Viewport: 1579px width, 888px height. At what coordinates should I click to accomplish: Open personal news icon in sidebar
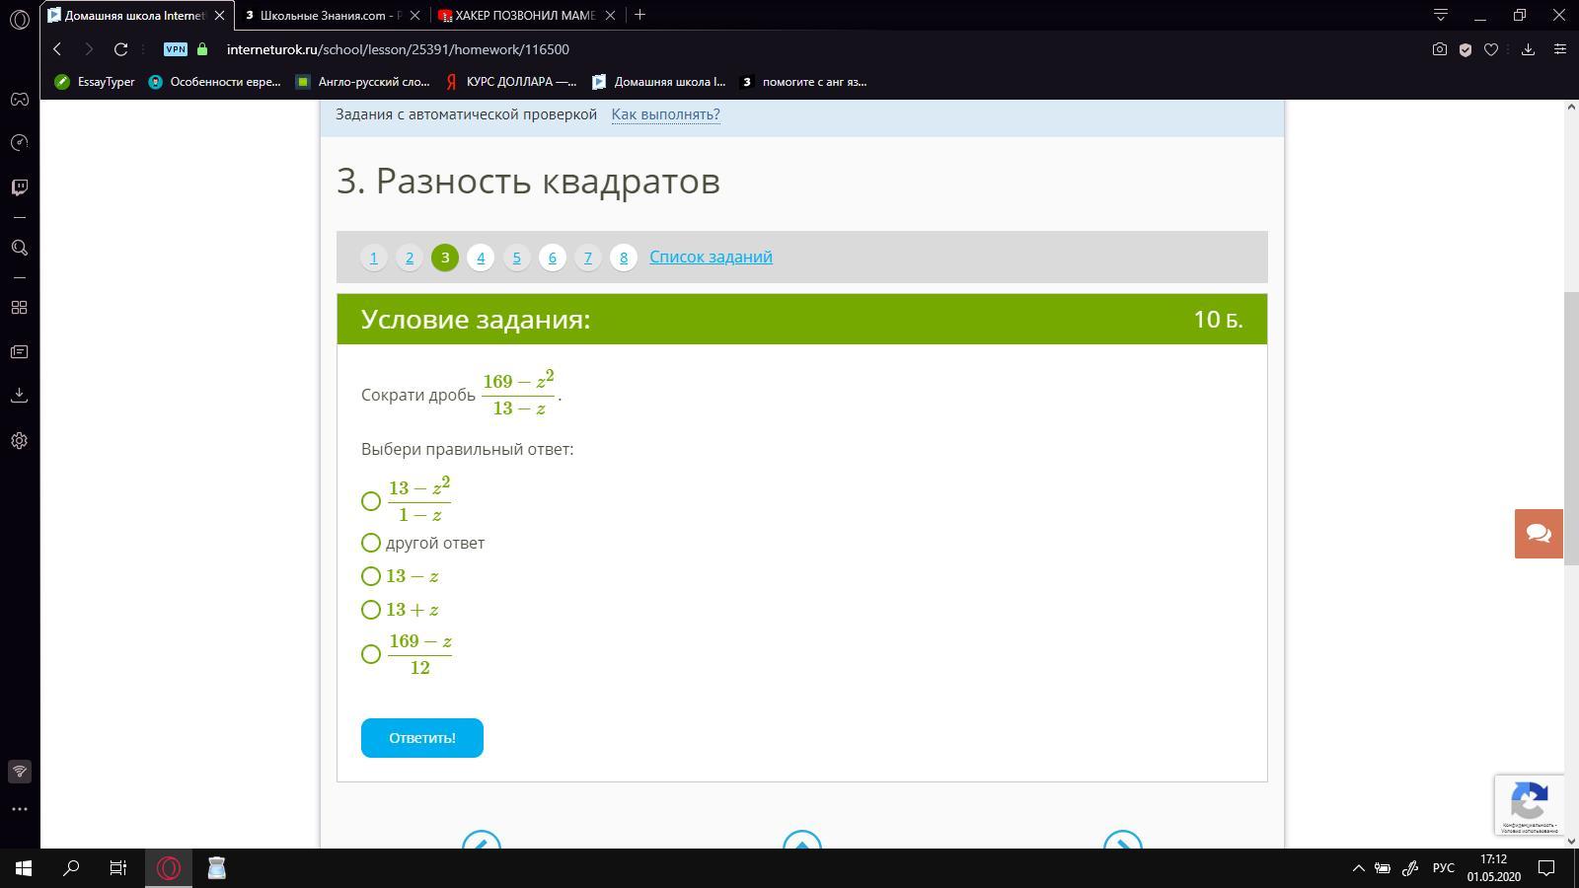pyautogui.click(x=19, y=351)
